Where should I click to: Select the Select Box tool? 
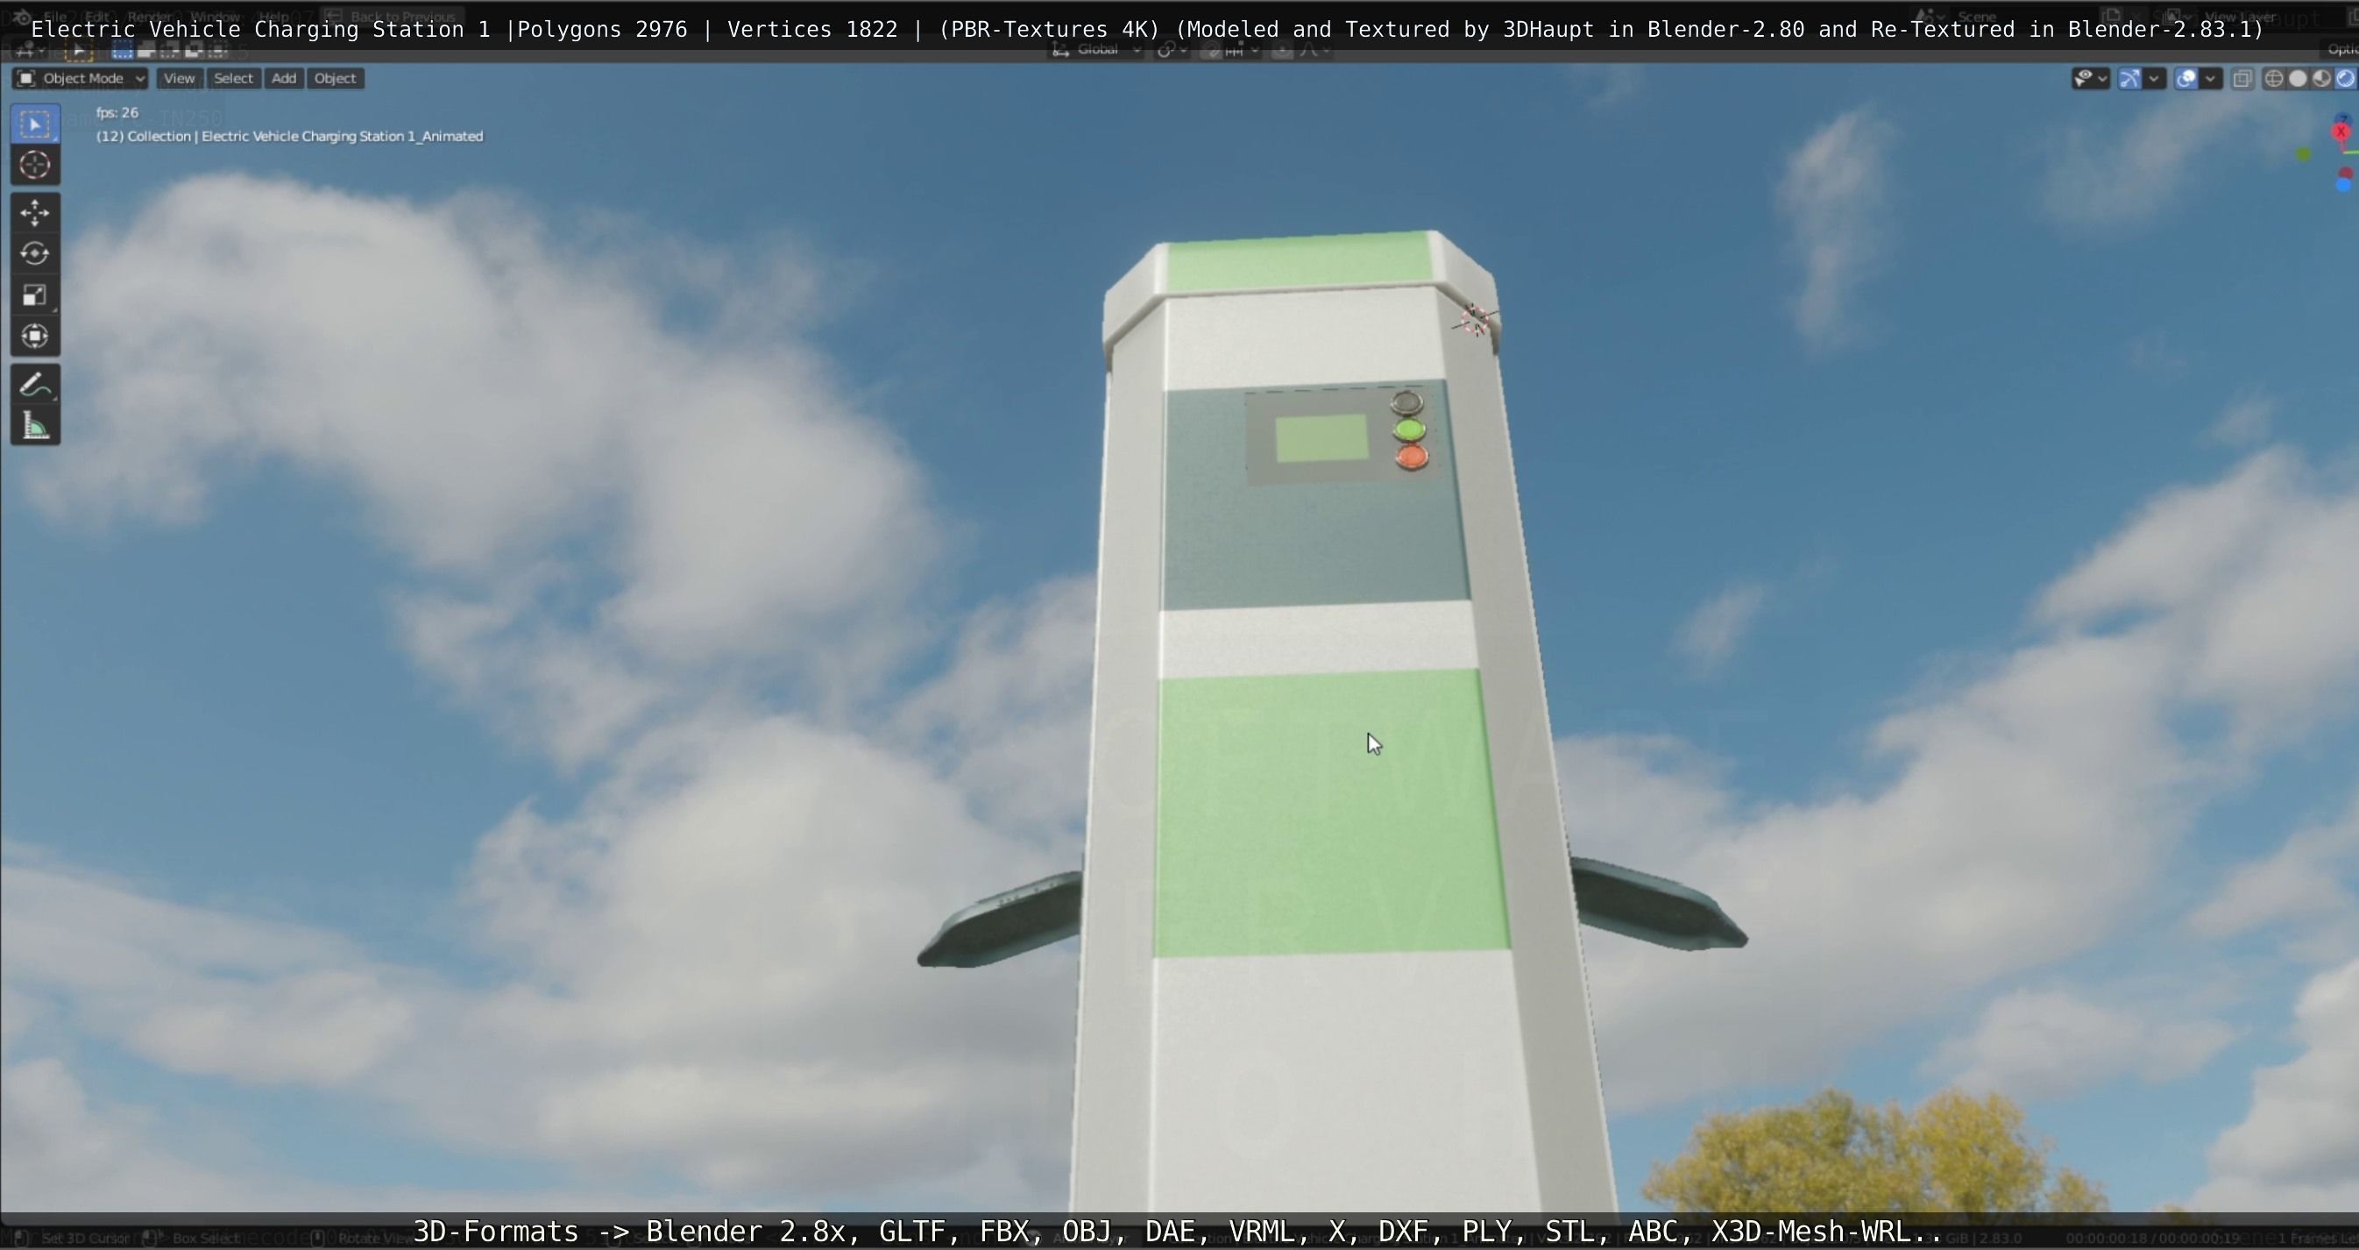[x=35, y=124]
